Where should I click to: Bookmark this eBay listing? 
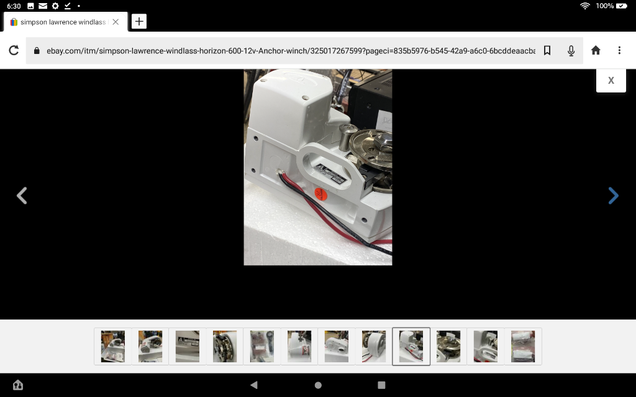pos(547,50)
